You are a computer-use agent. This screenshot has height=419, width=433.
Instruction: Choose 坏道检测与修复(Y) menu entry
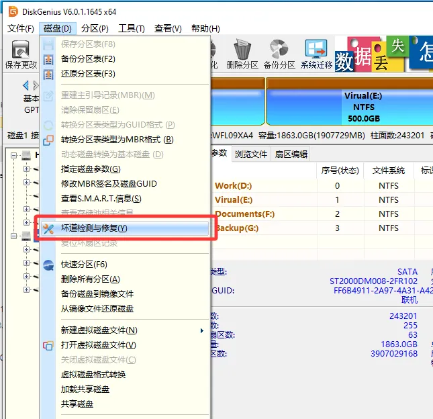(125, 228)
